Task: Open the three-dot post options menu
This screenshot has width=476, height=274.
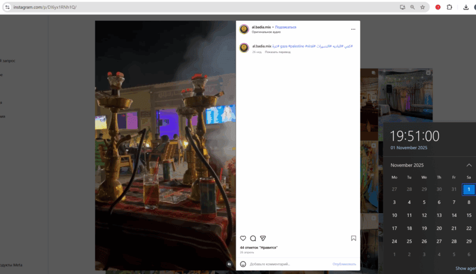Action: 353,29
